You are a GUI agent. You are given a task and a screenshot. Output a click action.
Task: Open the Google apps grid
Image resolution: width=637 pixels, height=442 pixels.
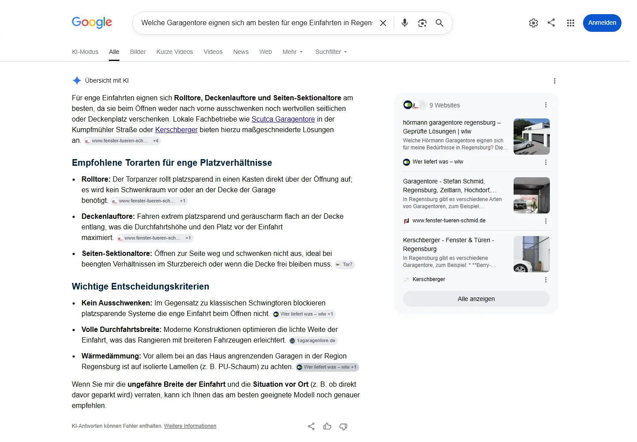click(571, 23)
